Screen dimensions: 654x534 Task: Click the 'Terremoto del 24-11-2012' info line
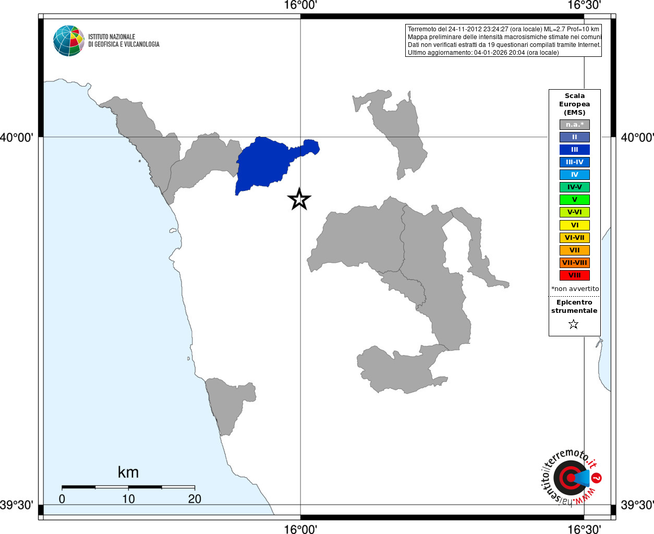503,29
